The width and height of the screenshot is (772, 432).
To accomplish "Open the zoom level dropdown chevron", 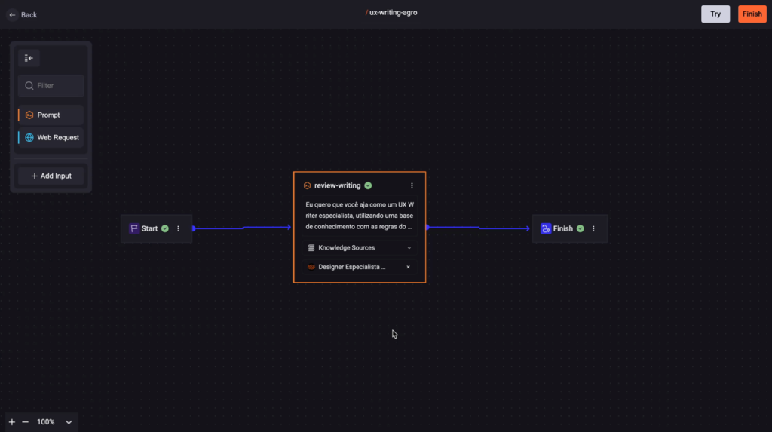I will click(69, 422).
